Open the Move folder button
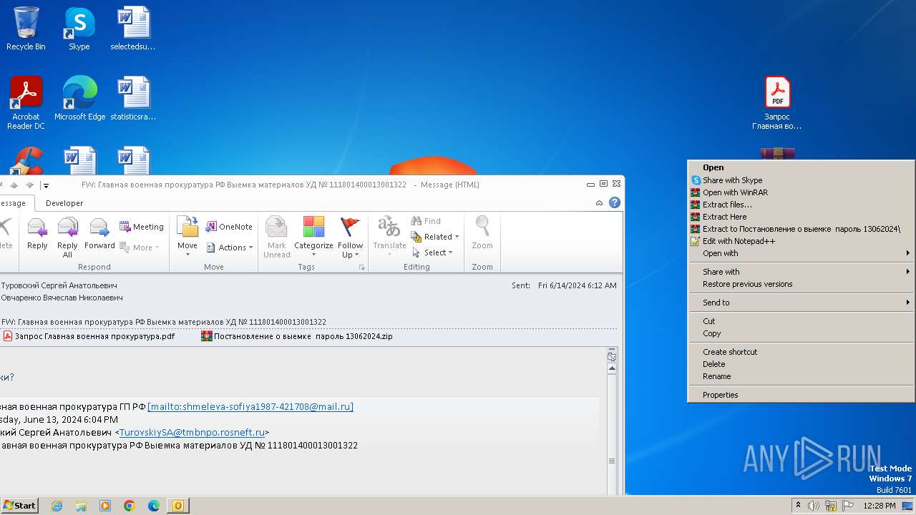This screenshot has height=515, width=916. pos(187,236)
